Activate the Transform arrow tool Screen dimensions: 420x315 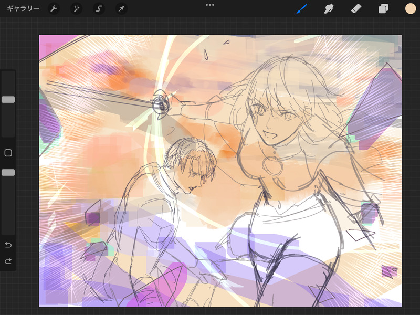121,9
